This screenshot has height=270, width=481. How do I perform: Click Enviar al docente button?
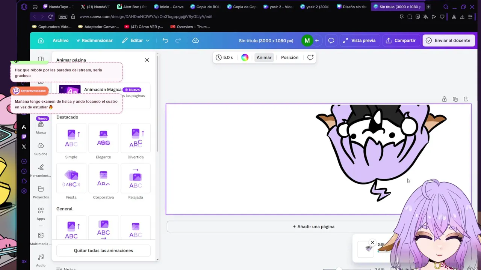tap(448, 40)
